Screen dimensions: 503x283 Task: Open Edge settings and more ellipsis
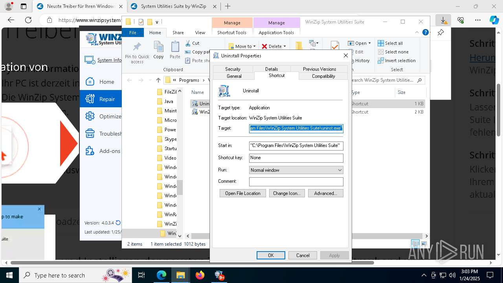[477, 20]
